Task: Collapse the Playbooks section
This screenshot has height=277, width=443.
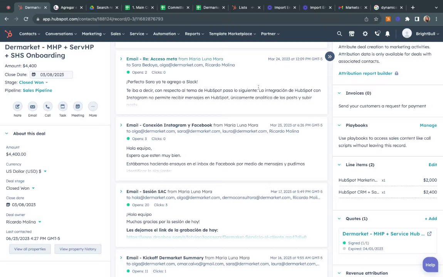Action: coord(339,125)
